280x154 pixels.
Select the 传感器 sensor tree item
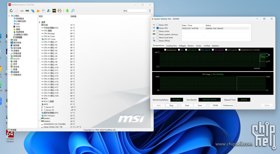17,37
